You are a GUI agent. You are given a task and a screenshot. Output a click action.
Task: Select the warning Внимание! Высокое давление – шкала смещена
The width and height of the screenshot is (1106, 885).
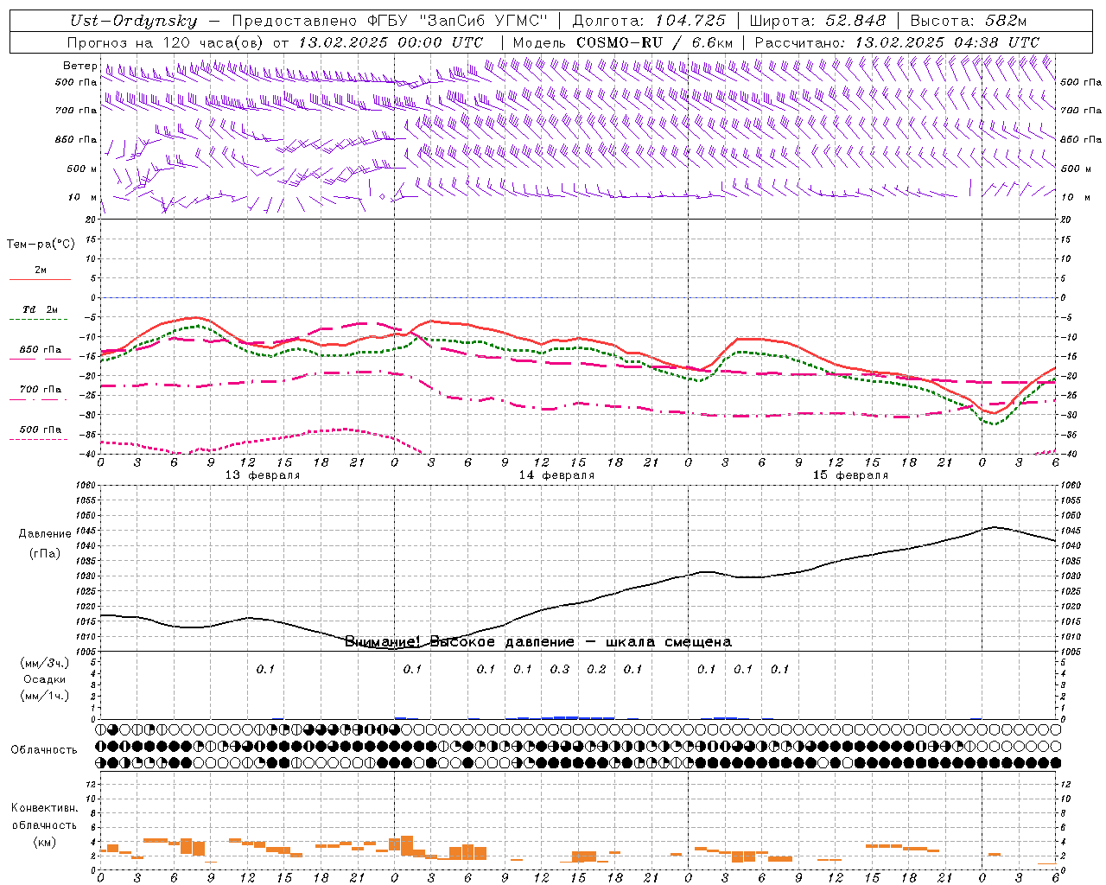pyautogui.click(x=537, y=642)
